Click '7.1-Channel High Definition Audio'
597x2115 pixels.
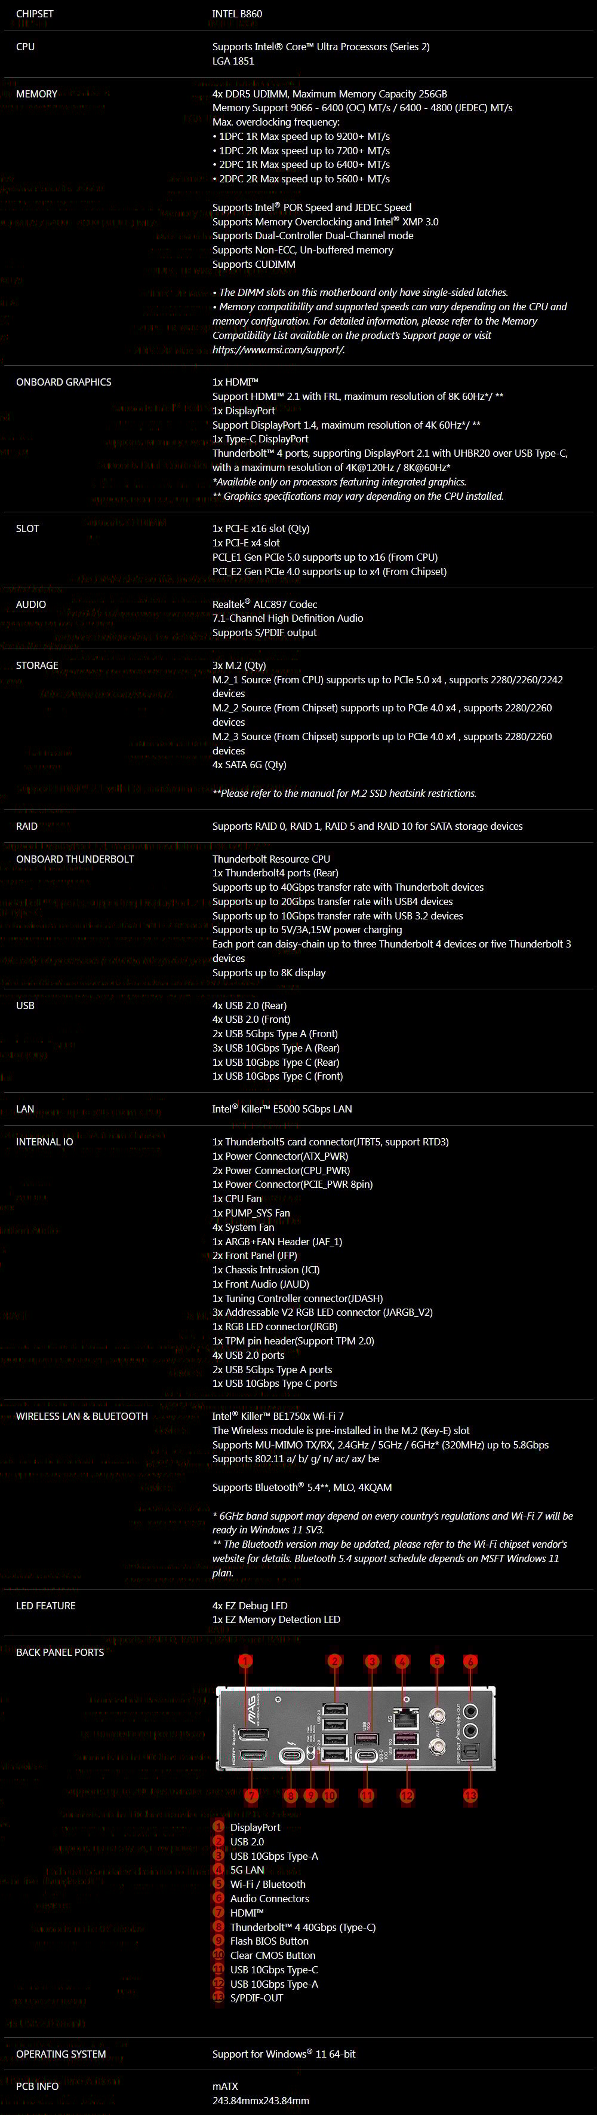click(x=288, y=618)
